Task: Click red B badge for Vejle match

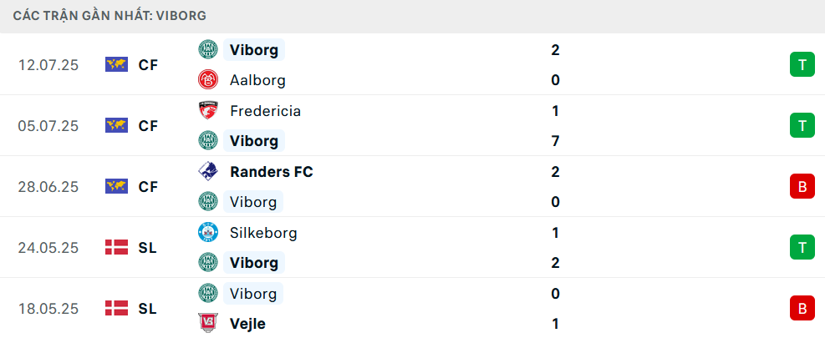Action: coord(802,309)
